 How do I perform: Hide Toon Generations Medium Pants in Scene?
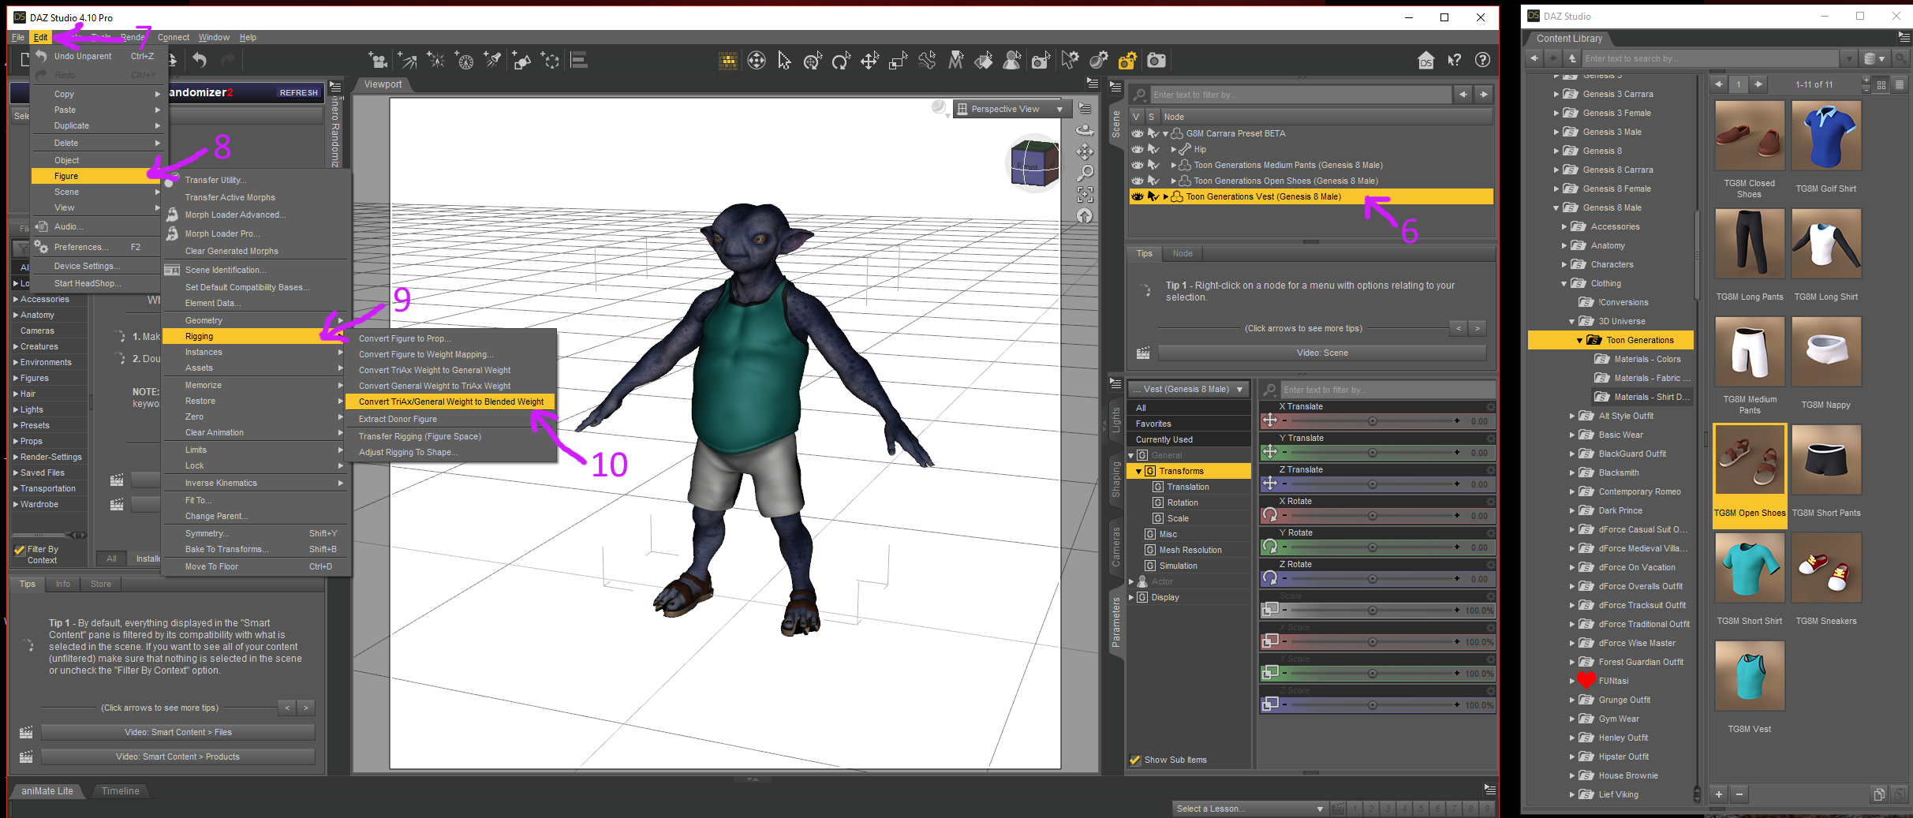pos(1138,165)
